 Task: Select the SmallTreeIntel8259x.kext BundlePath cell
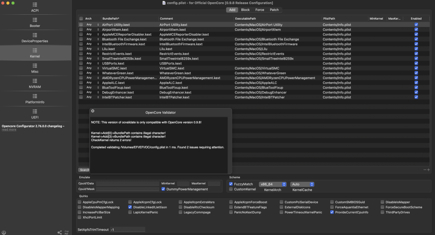click(x=121, y=59)
